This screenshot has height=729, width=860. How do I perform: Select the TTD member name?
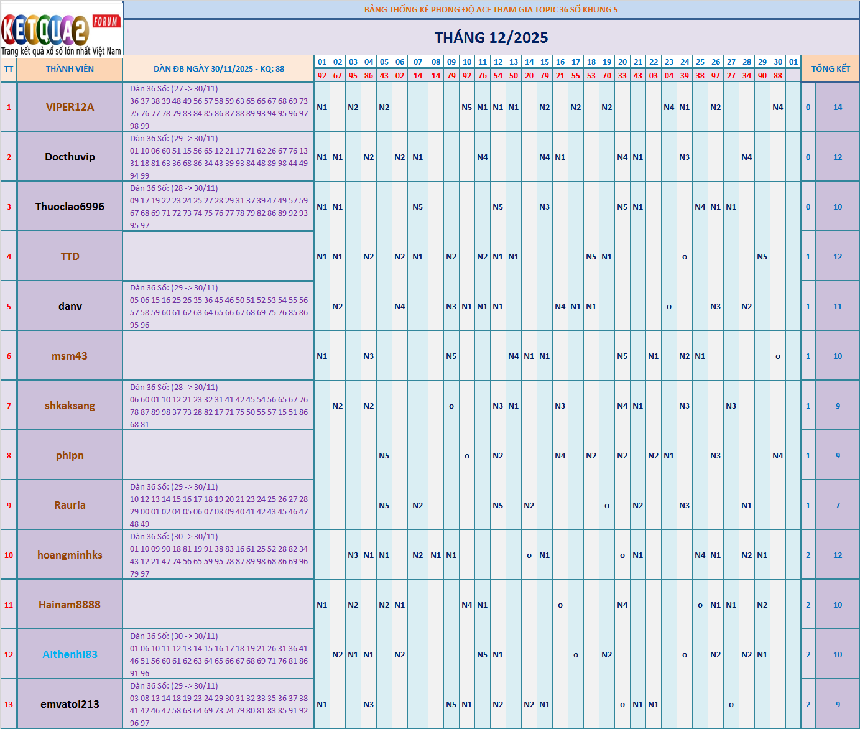pos(70,256)
